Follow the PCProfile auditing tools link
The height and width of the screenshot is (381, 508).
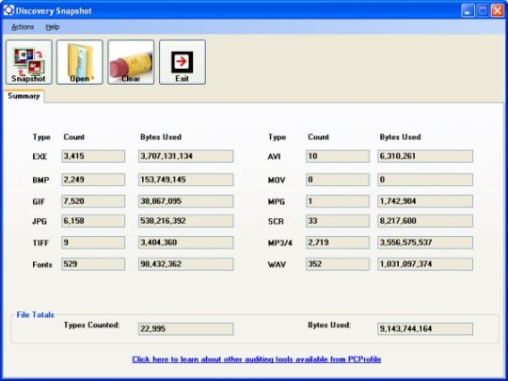click(256, 359)
